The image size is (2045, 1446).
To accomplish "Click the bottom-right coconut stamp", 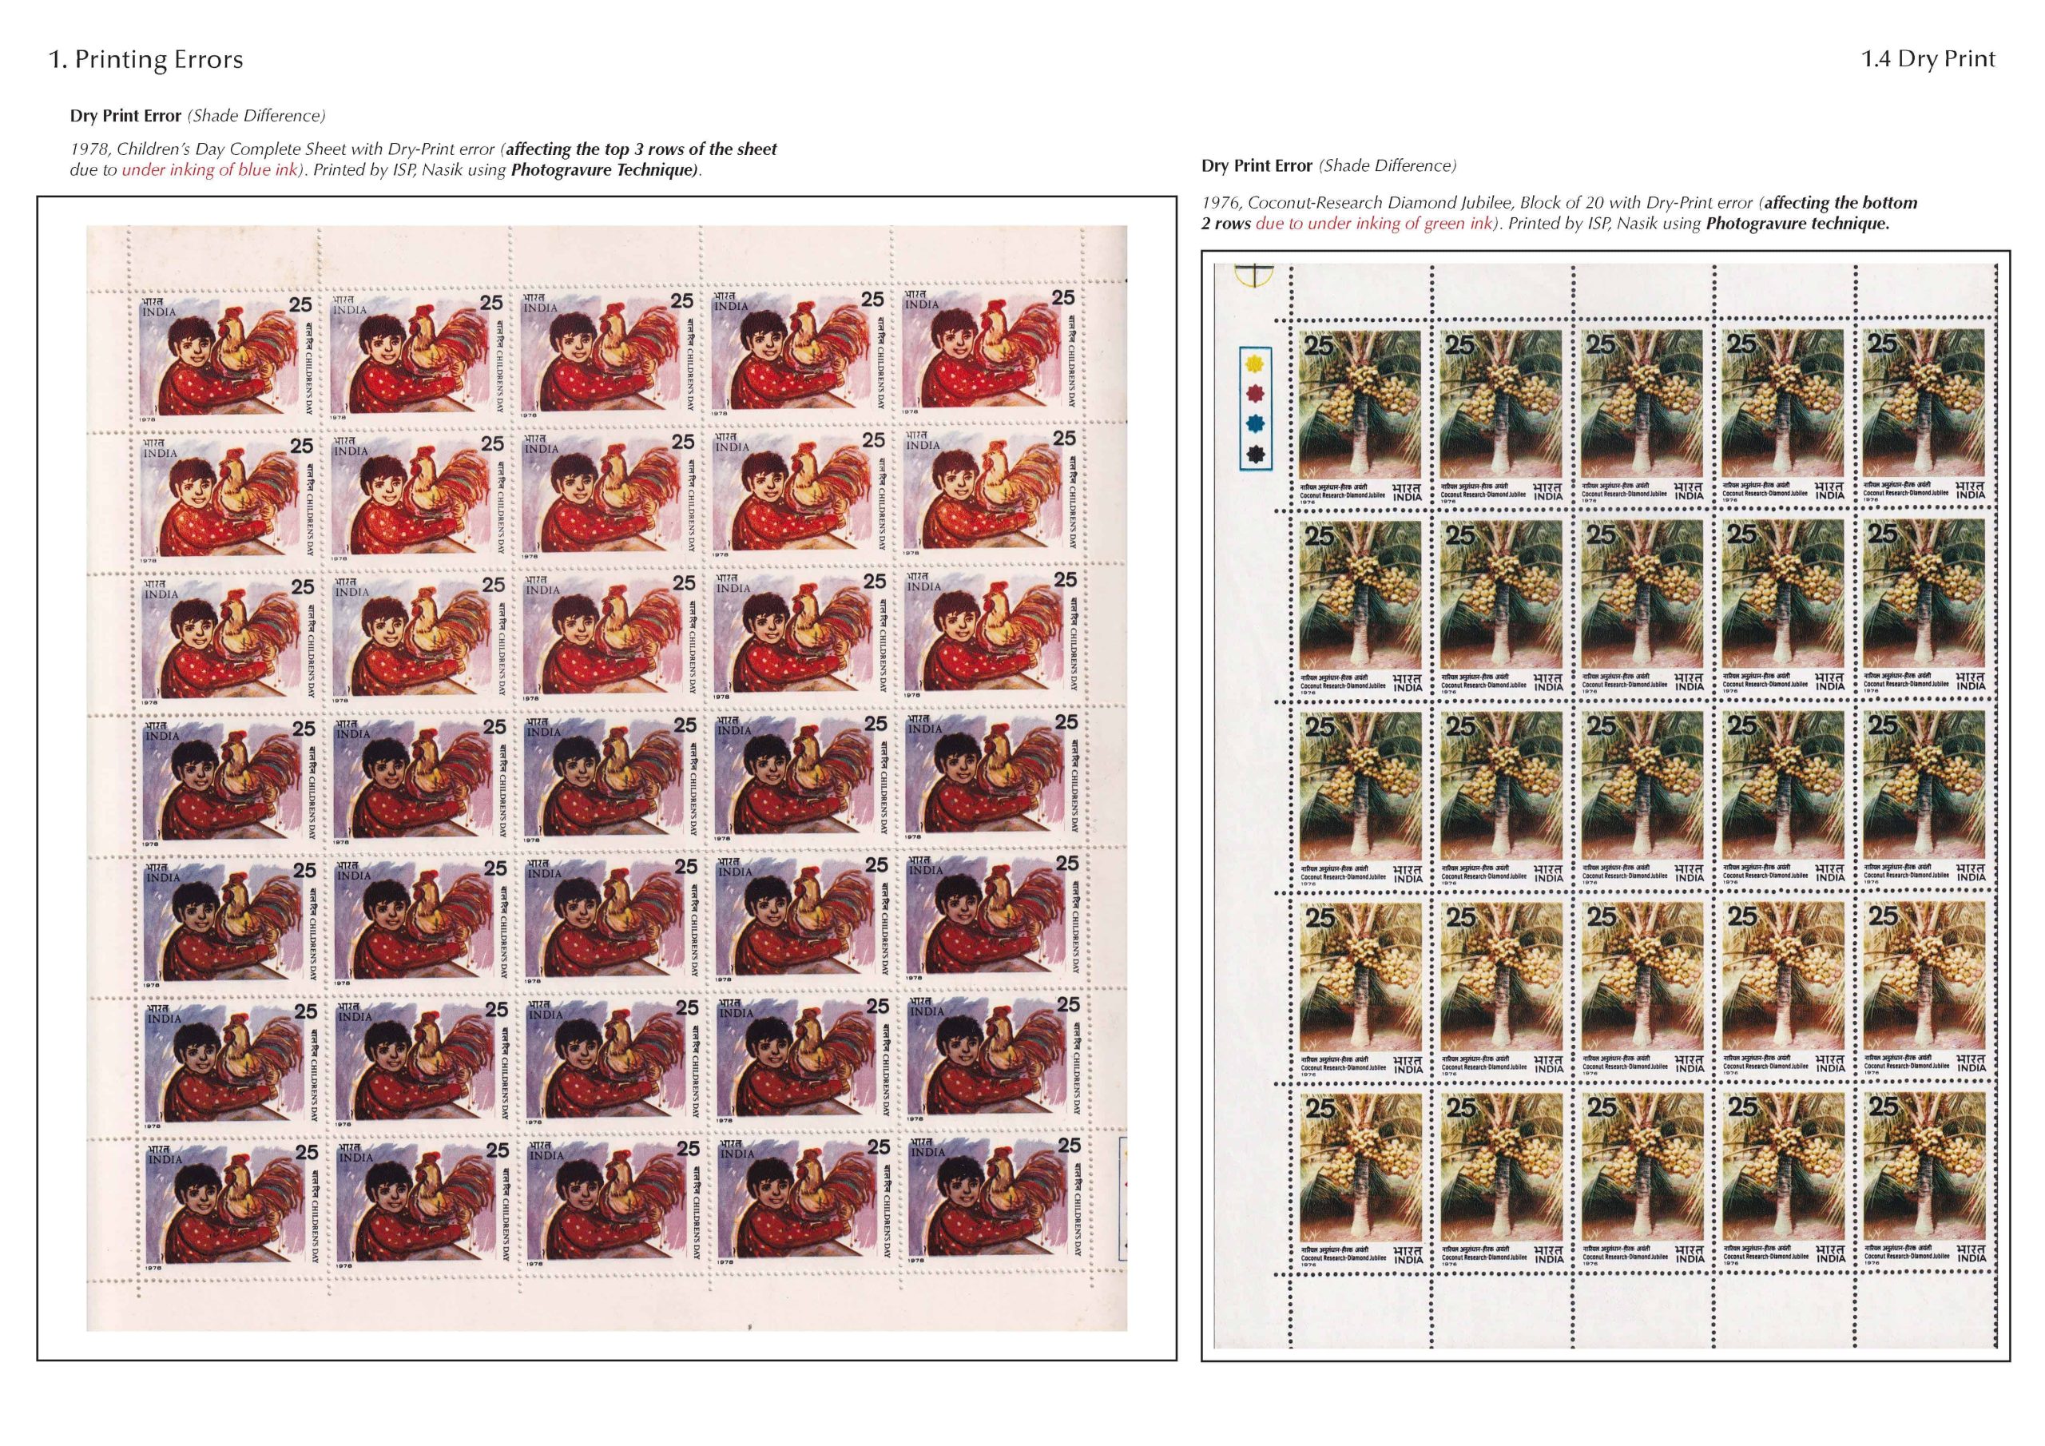I will (x=1924, y=1180).
